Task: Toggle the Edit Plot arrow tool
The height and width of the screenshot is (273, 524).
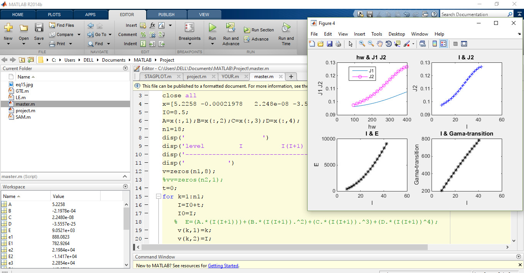Action: click(350, 44)
